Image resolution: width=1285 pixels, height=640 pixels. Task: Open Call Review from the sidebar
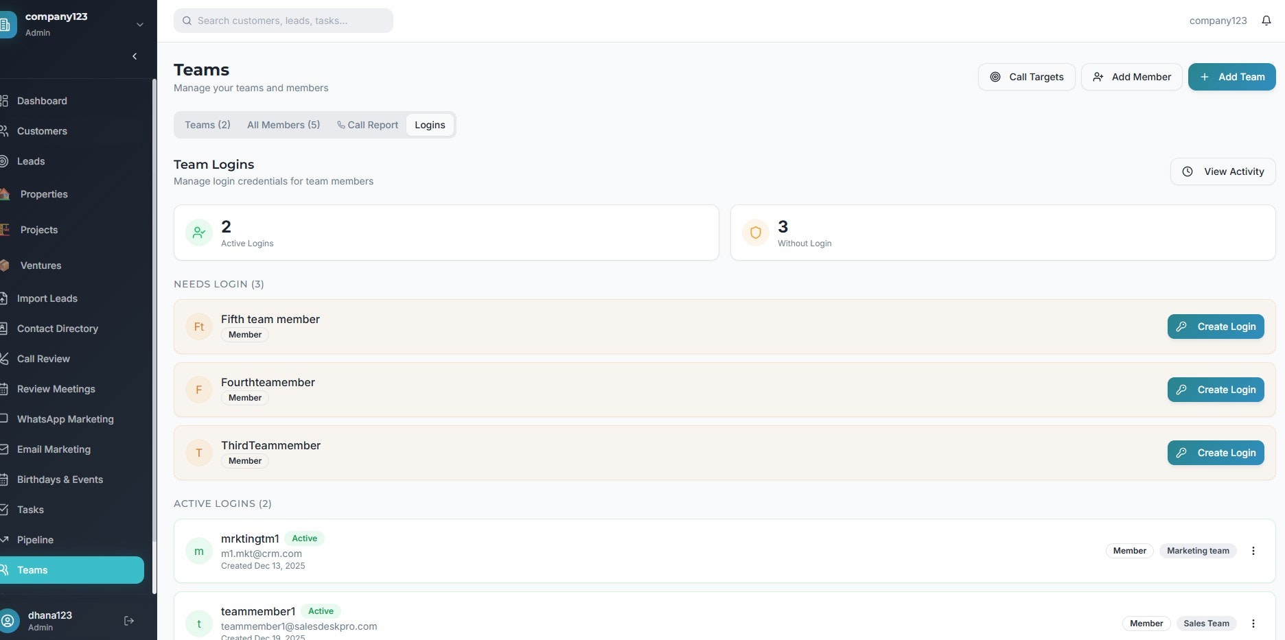[43, 359]
